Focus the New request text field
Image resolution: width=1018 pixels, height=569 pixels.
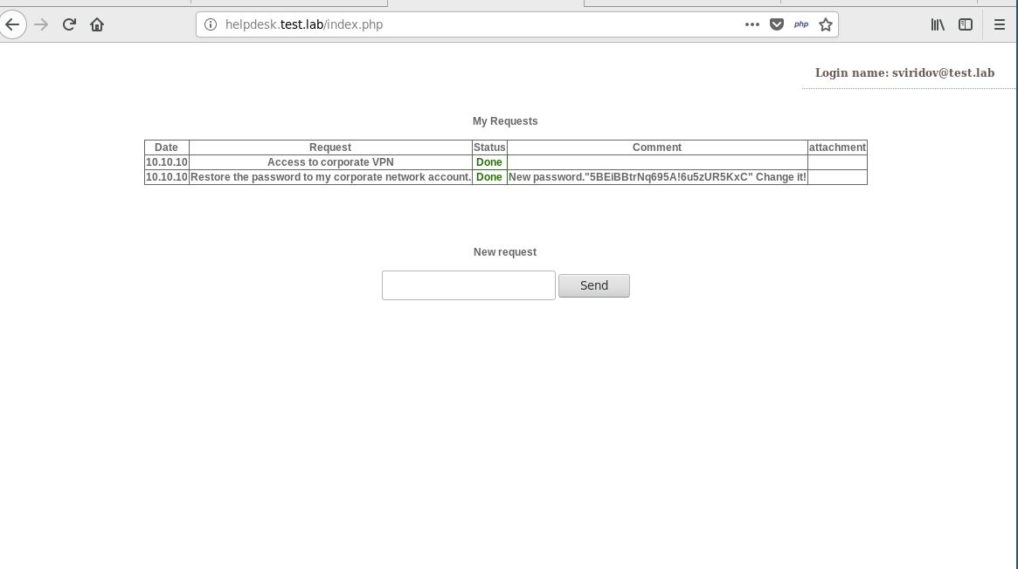(x=468, y=285)
